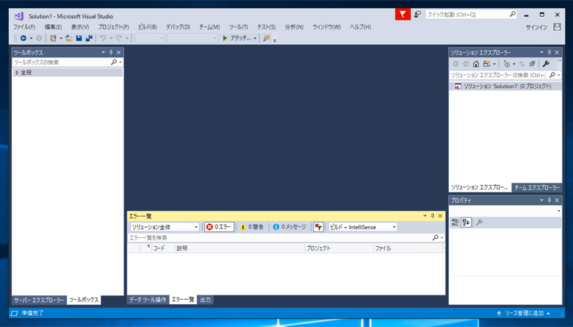The height and width of the screenshot is (327, 573).
Task: Click the Save floppy disk icon
Action: 79,38
